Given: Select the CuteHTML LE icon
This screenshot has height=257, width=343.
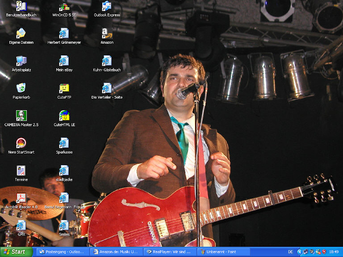Looking at the screenshot, I should [64, 116].
